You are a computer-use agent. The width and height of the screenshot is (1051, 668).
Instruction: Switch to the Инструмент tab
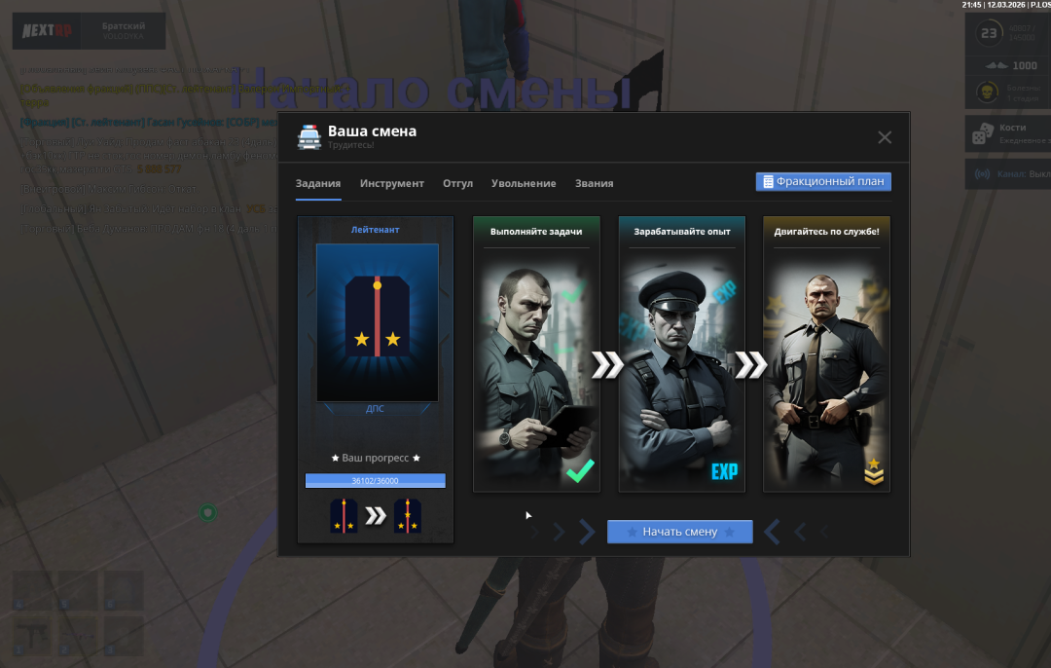[x=391, y=183]
